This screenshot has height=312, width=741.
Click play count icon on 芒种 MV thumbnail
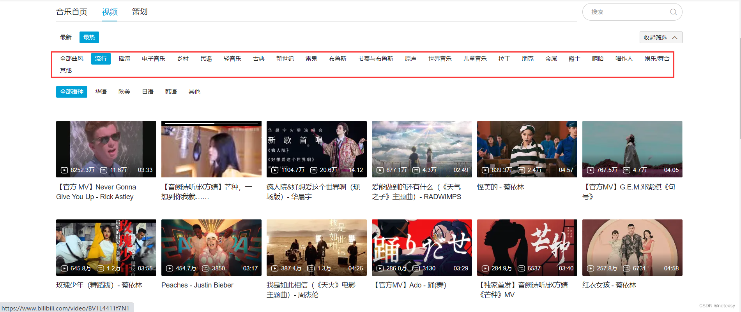[x=485, y=268]
